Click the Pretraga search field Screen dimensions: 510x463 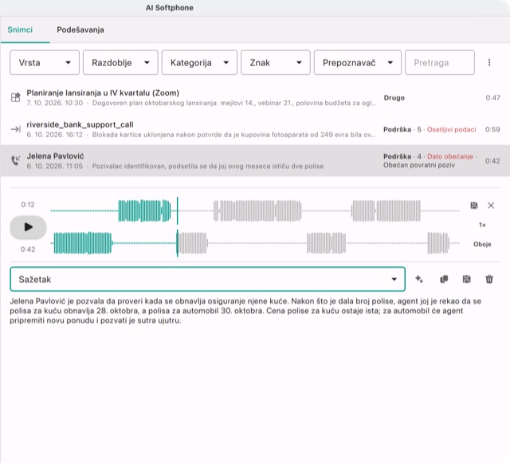click(x=440, y=62)
